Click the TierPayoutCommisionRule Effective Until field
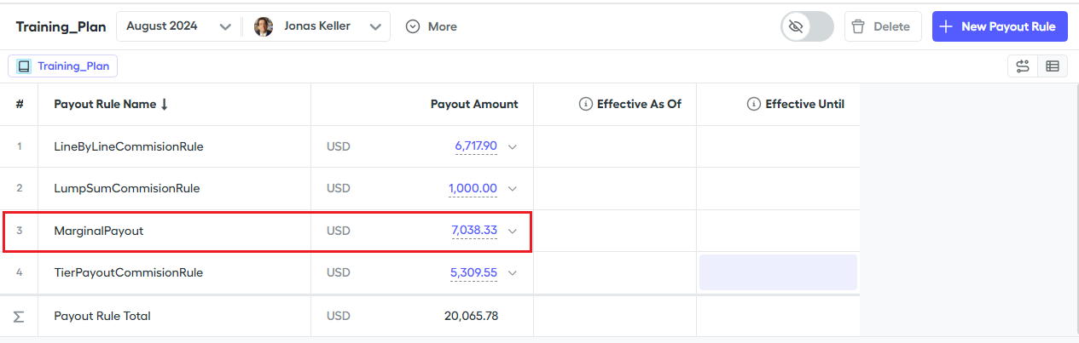This screenshot has height=343, width=1079. tap(778, 273)
